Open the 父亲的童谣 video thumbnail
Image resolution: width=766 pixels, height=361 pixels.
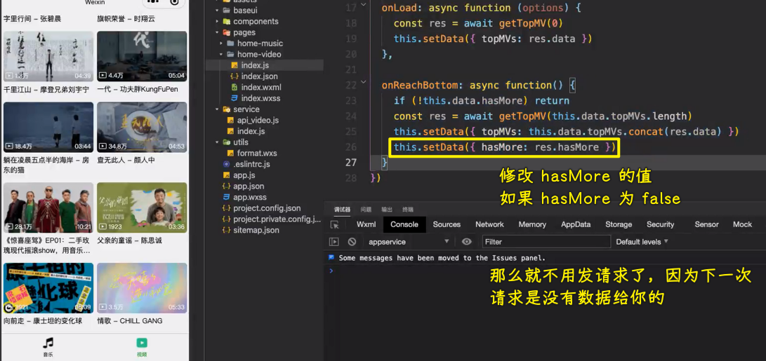[x=142, y=207]
